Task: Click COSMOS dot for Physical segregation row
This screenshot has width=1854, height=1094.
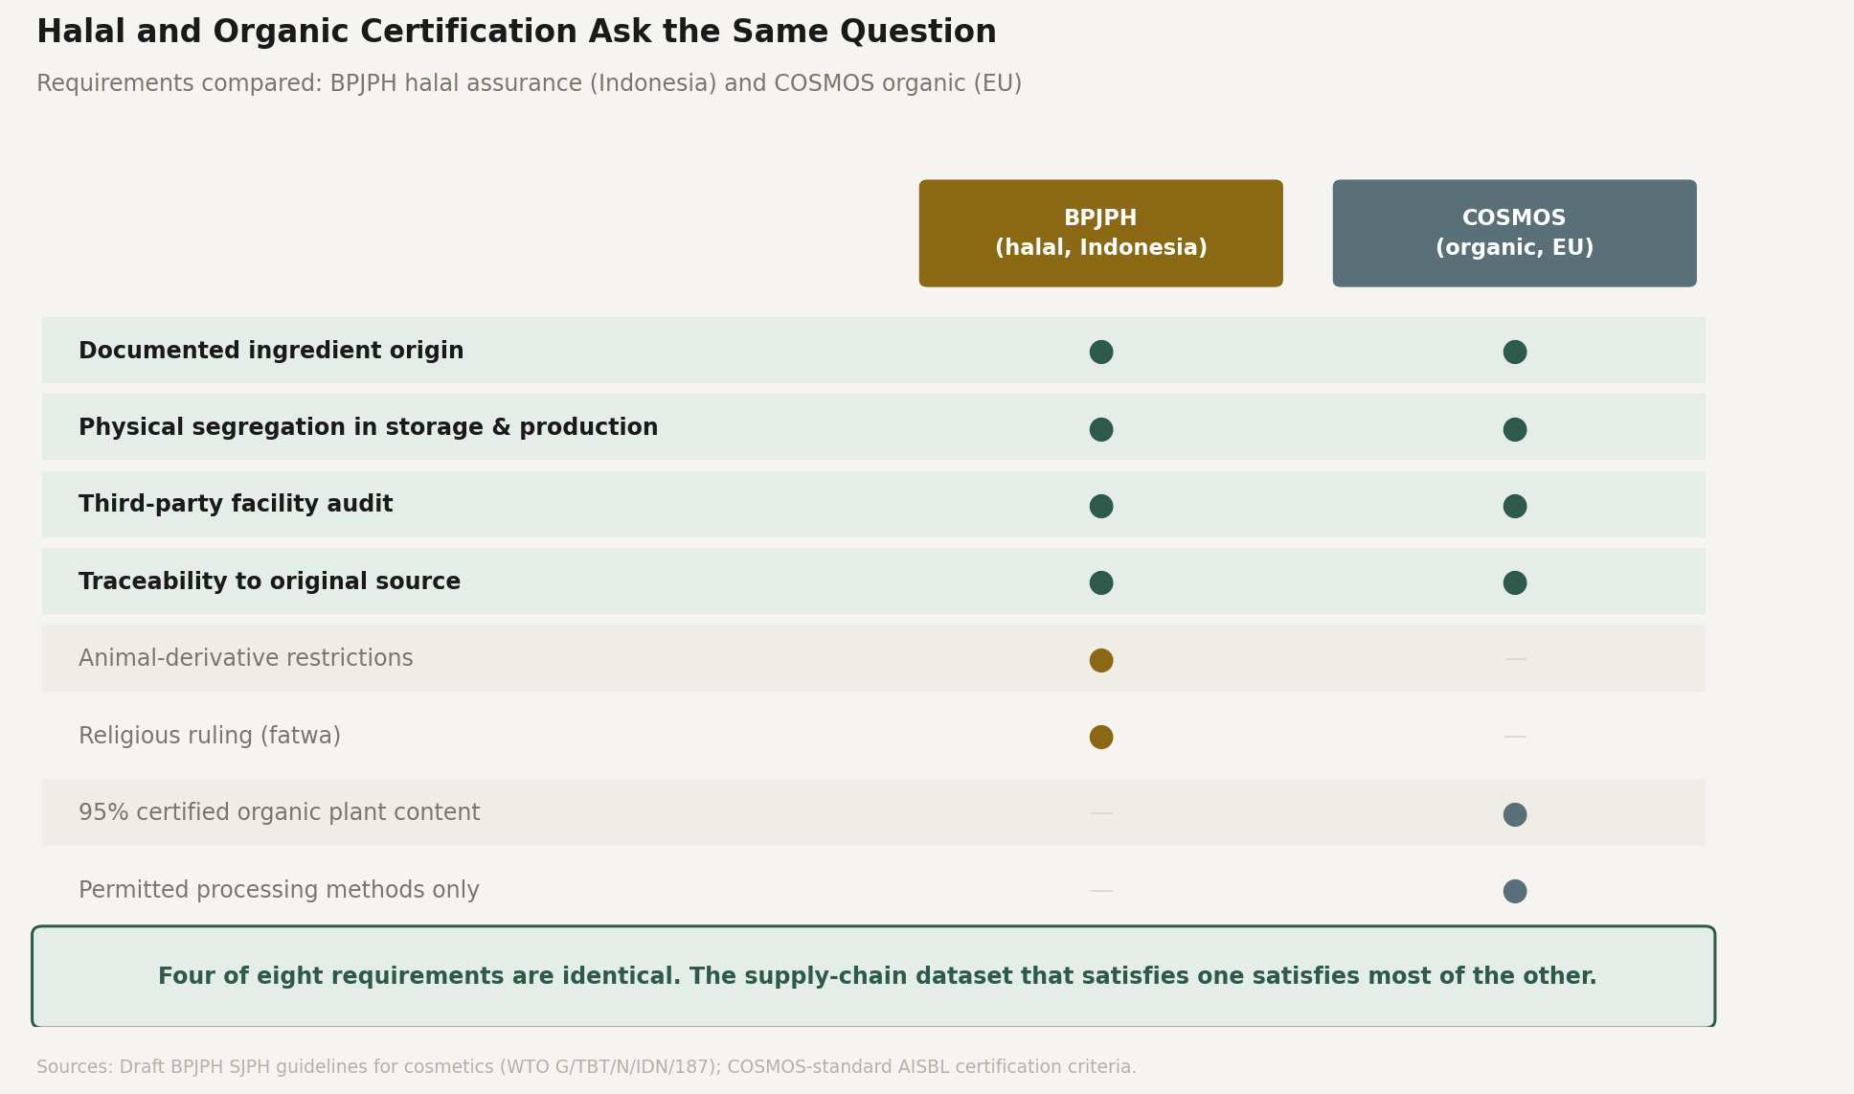Action: click(1515, 429)
